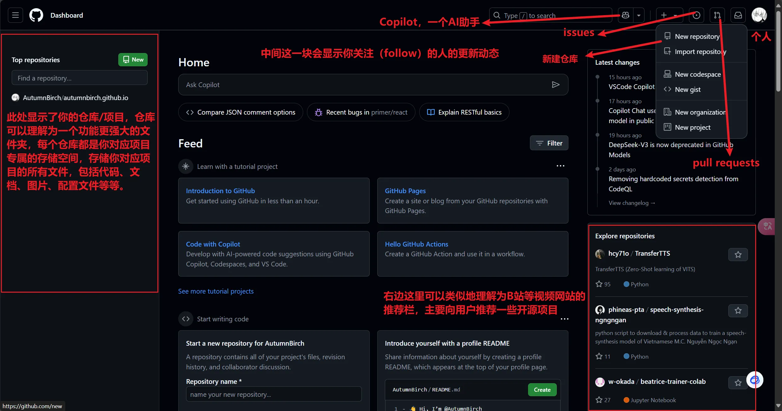Star the w-okada beatrice-trainer-colab repository

coord(738,383)
